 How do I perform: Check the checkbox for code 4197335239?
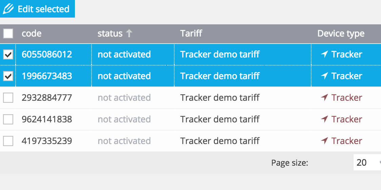[x=8, y=141]
